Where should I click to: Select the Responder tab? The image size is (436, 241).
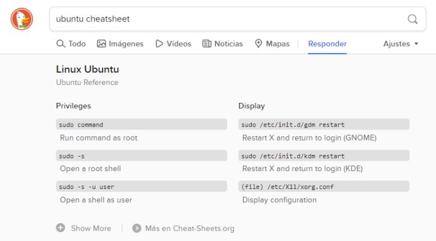(327, 44)
